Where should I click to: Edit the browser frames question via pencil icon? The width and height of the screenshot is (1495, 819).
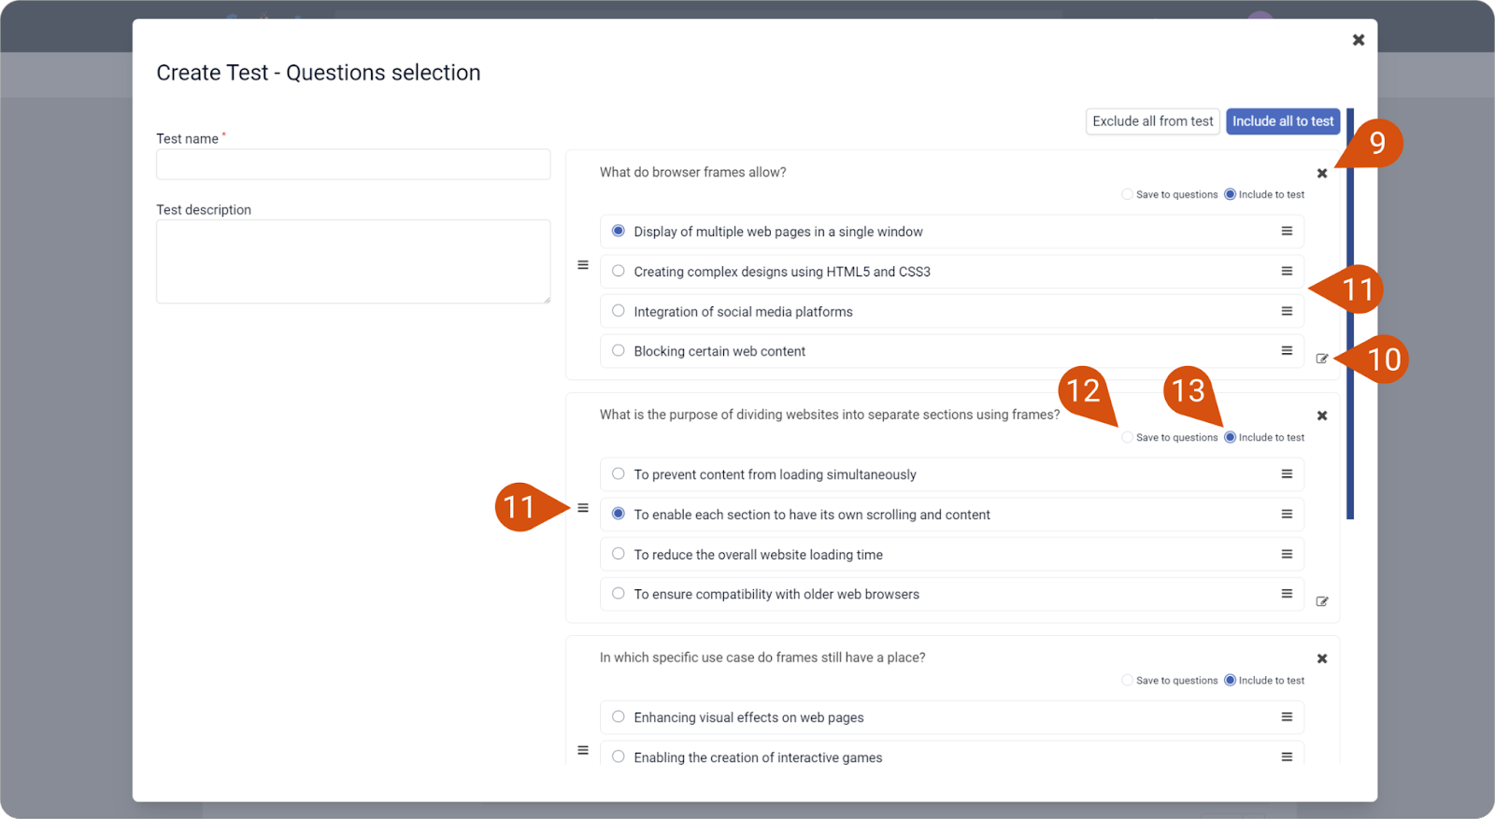1322,359
